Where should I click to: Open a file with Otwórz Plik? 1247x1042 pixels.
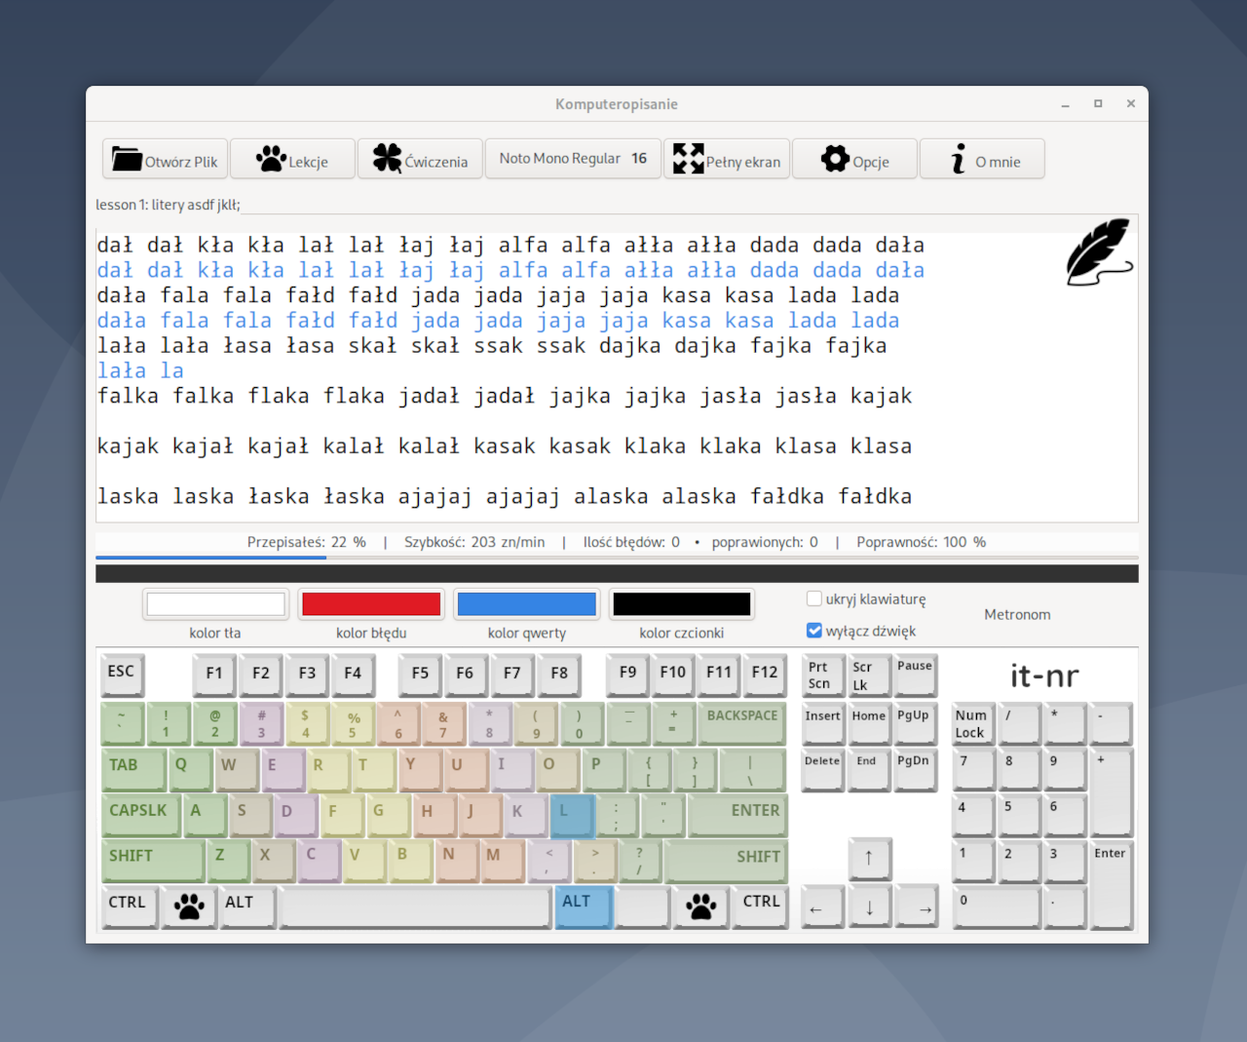(165, 159)
